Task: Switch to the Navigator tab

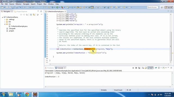Action: click(7, 11)
